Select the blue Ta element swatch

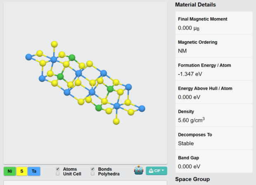tap(34, 171)
